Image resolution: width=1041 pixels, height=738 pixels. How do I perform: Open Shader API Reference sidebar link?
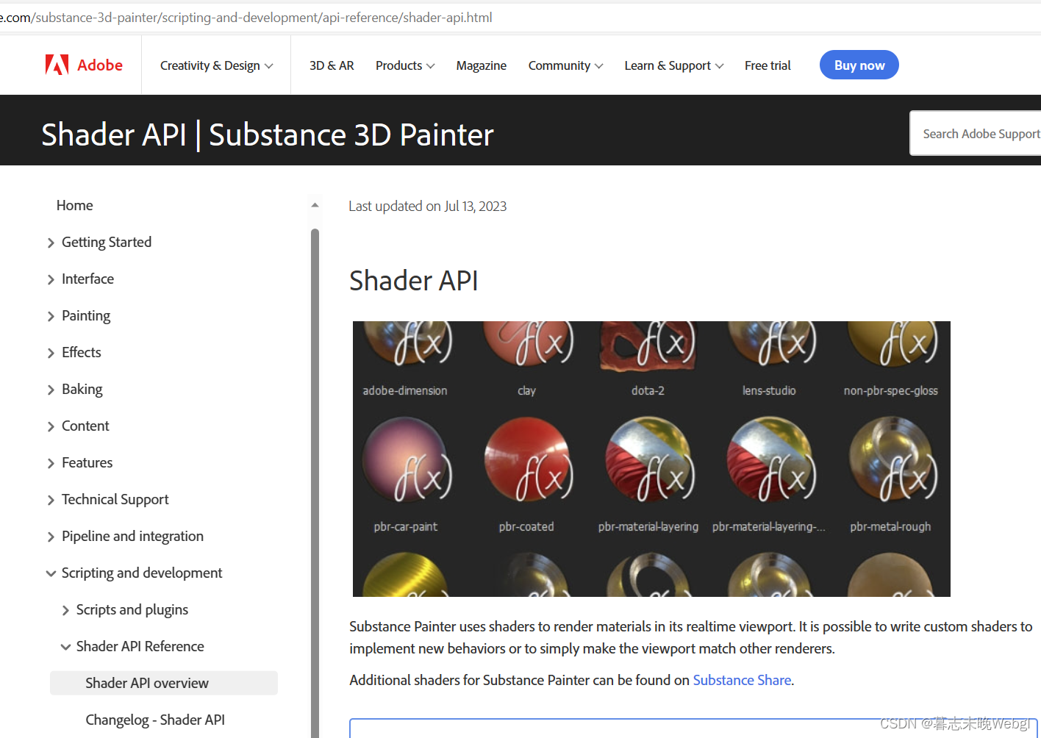140,646
